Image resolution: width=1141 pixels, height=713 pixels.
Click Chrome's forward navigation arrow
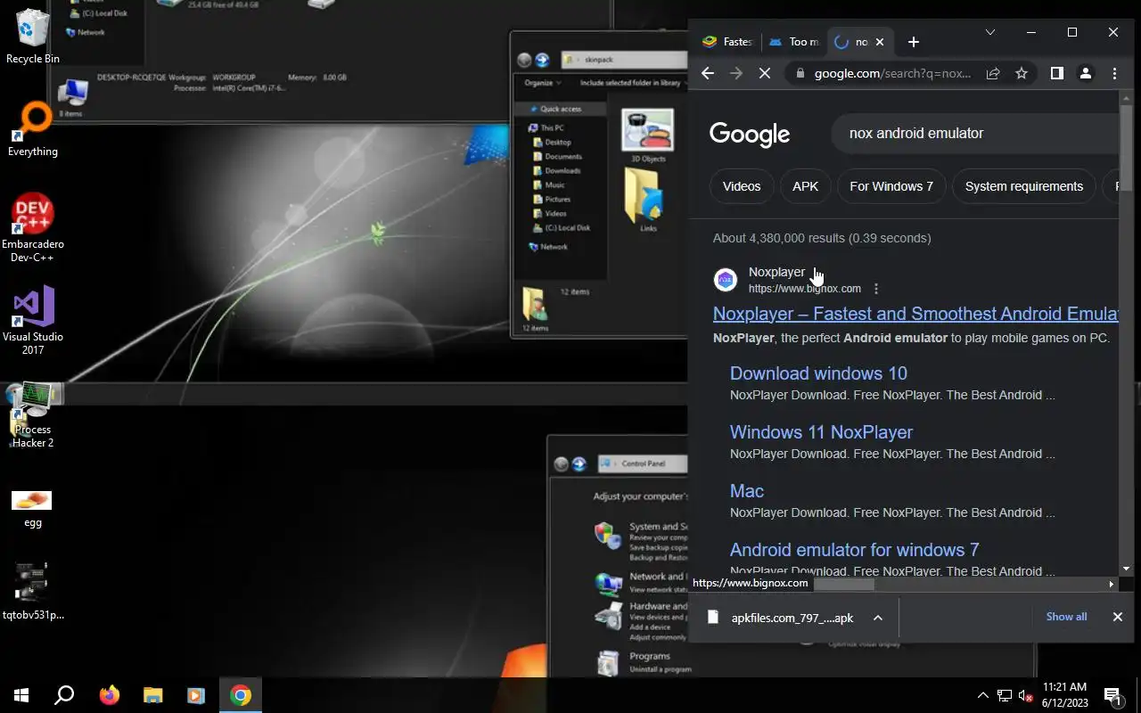[x=736, y=74]
